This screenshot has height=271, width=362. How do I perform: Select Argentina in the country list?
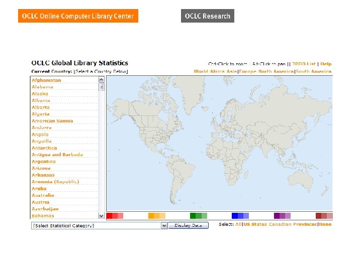(44, 162)
